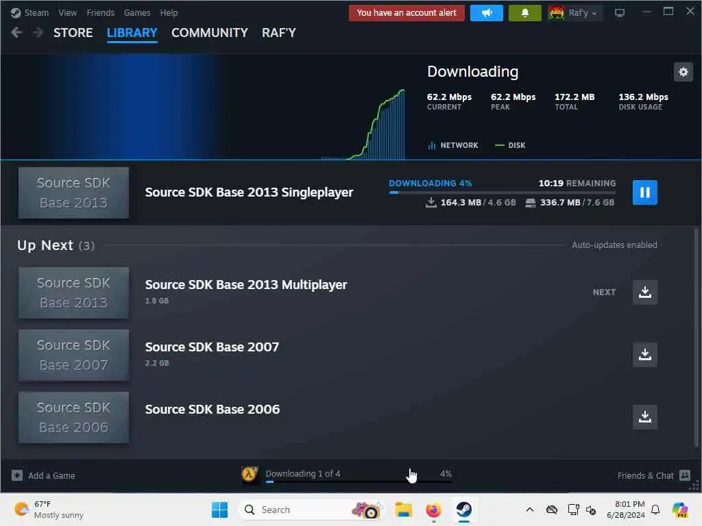Go to the LIBRARY tab
The height and width of the screenshot is (526, 702).
tap(132, 33)
